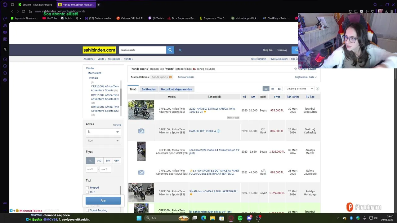The image size is (397, 223).
Task: Click the sahibinden.com logo
Action: coord(99,50)
